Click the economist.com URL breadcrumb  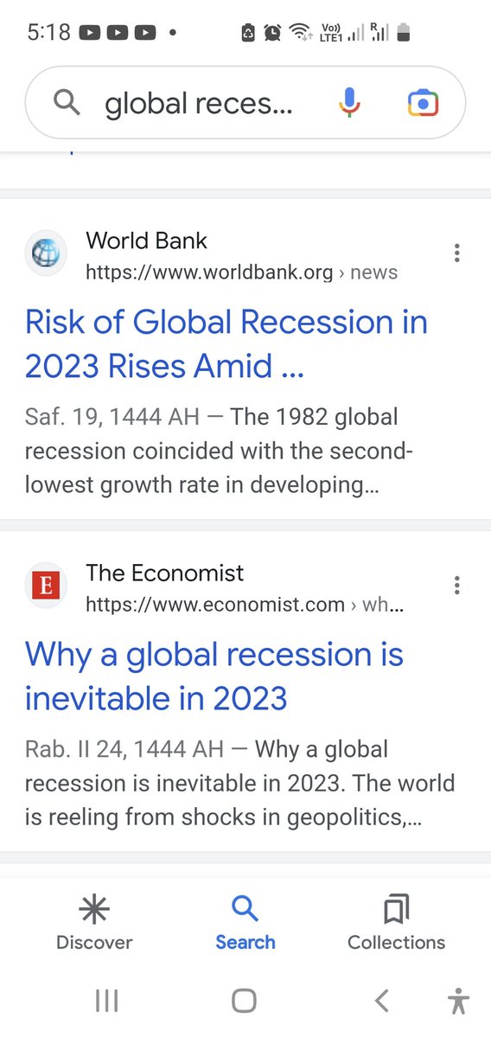point(245,605)
